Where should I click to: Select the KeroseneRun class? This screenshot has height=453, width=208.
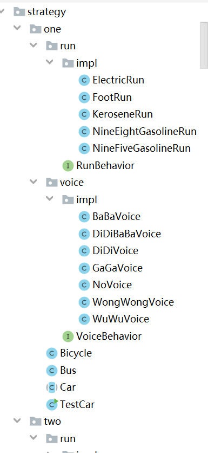[x=123, y=114]
